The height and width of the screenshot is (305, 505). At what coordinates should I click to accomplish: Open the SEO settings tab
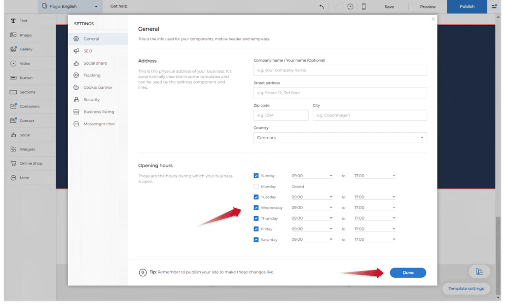click(x=87, y=51)
